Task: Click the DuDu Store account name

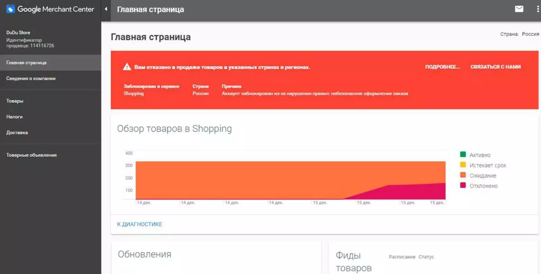Action: (x=18, y=33)
